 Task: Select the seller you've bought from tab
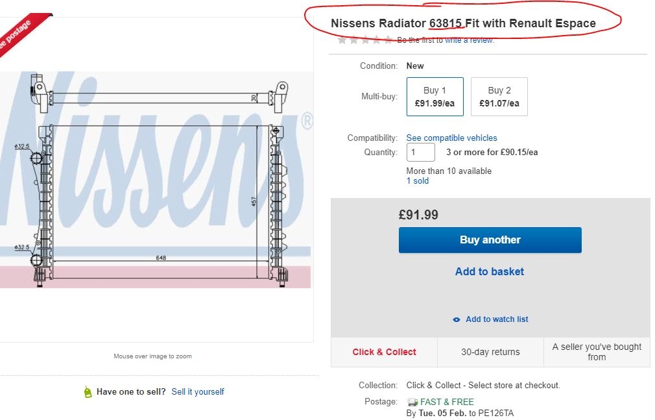(597, 352)
